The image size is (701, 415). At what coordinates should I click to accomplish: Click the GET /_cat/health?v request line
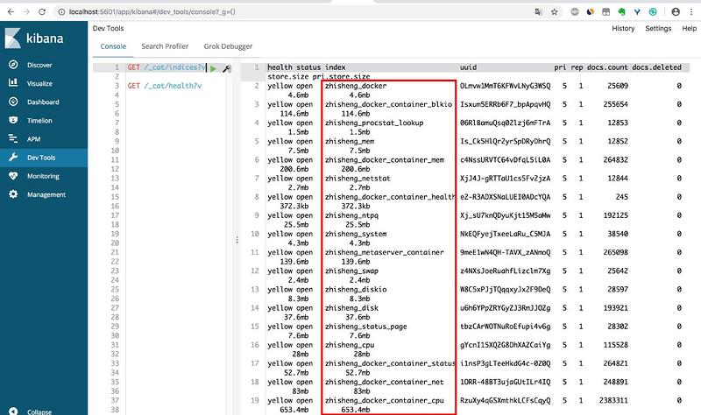click(x=165, y=86)
